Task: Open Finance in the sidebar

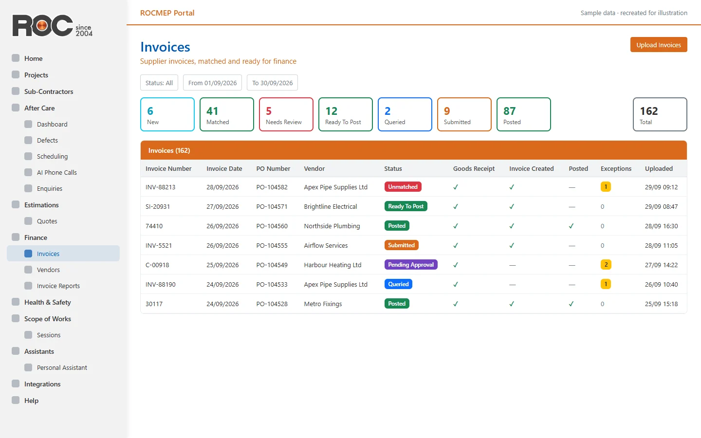Action: (x=63, y=237)
